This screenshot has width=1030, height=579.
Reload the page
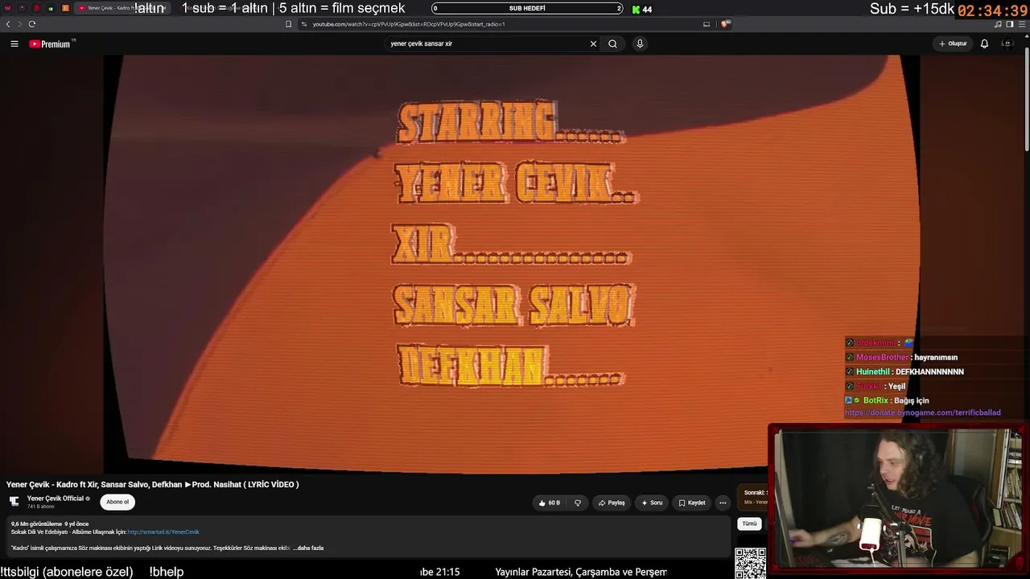tap(32, 24)
